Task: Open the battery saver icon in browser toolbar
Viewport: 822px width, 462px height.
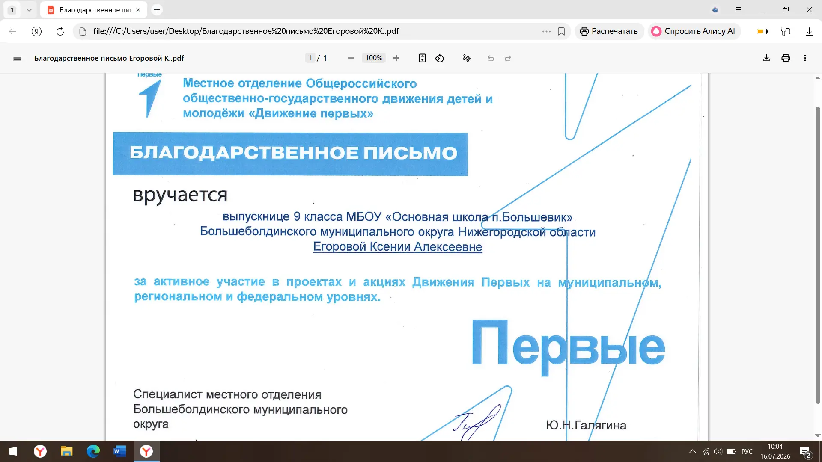Action: pyautogui.click(x=762, y=31)
